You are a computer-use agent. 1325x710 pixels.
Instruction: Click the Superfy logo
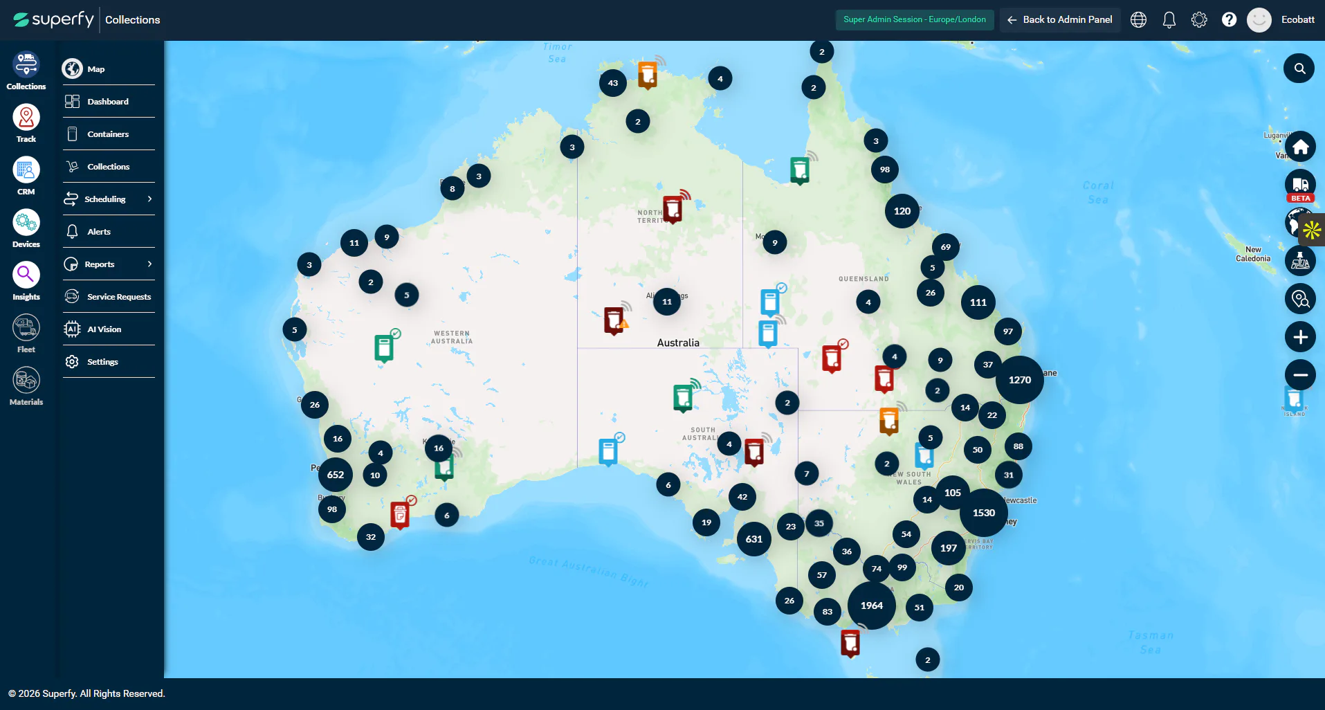click(x=53, y=19)
